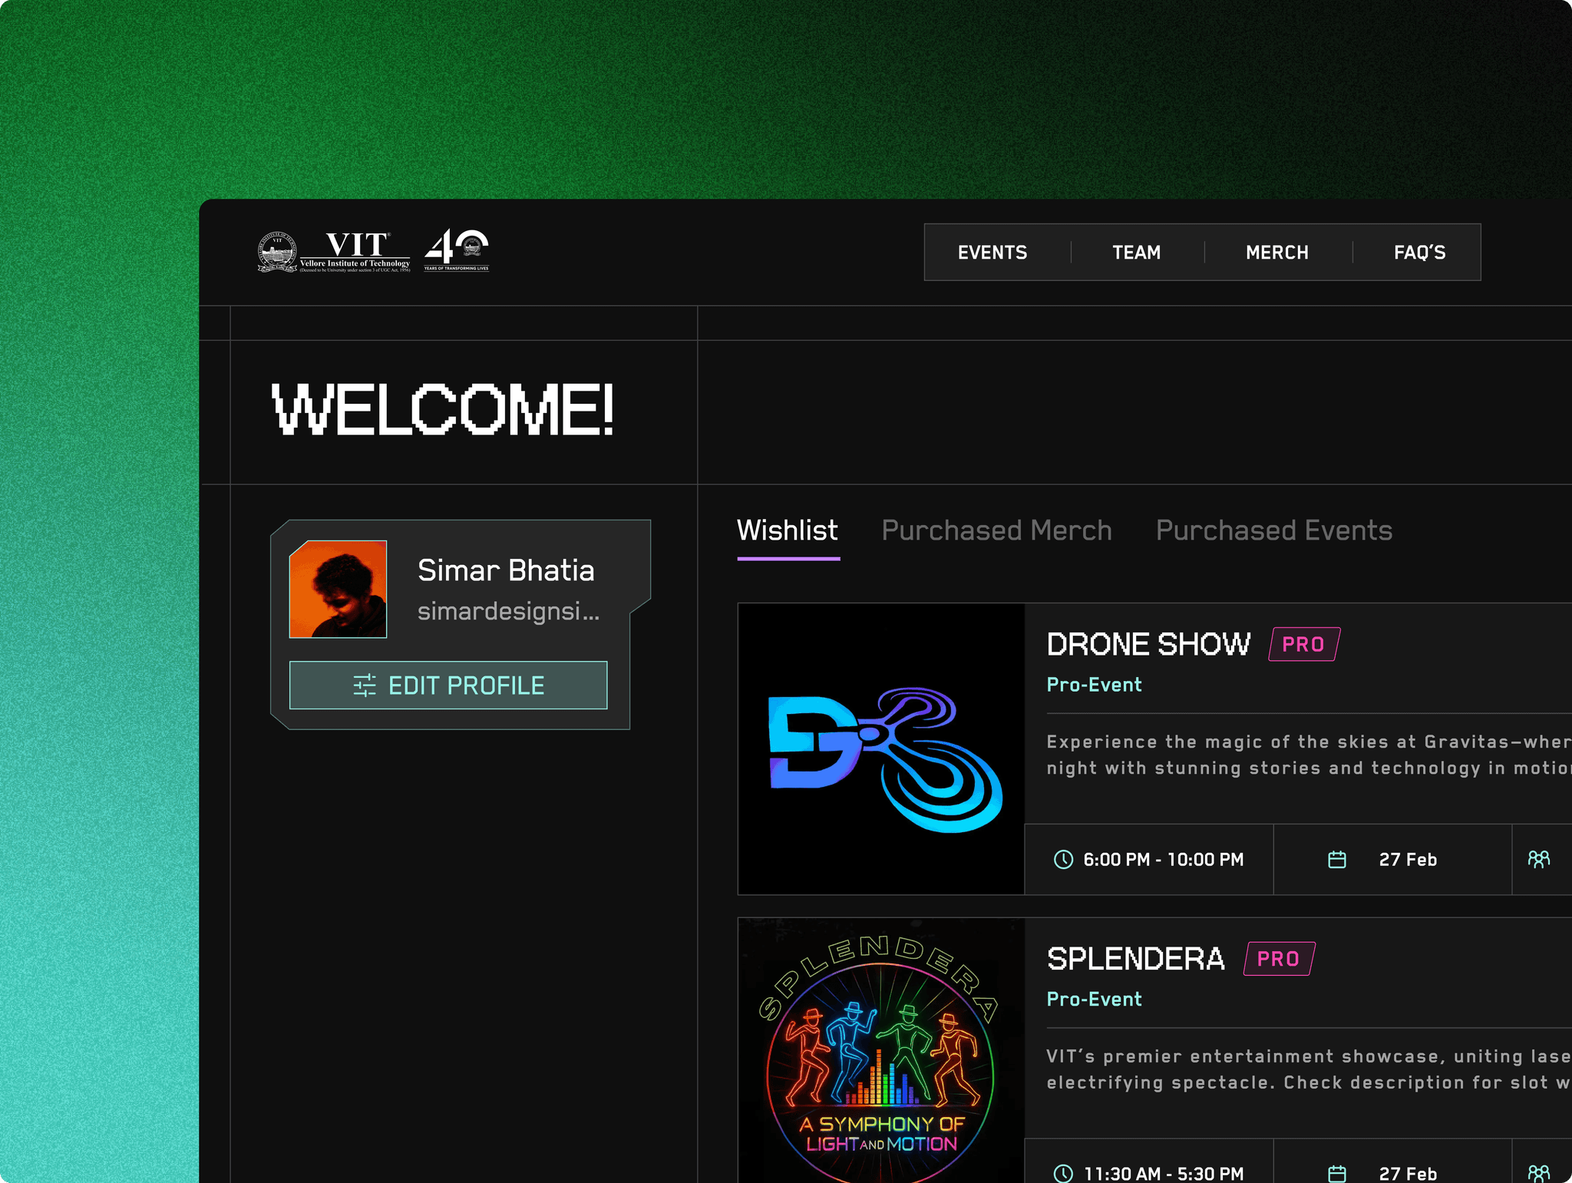1572x1183 pixels.
Task: Click the team members icon on Drone Show card
Action: pyautogui.click(x=1538, y=859)
